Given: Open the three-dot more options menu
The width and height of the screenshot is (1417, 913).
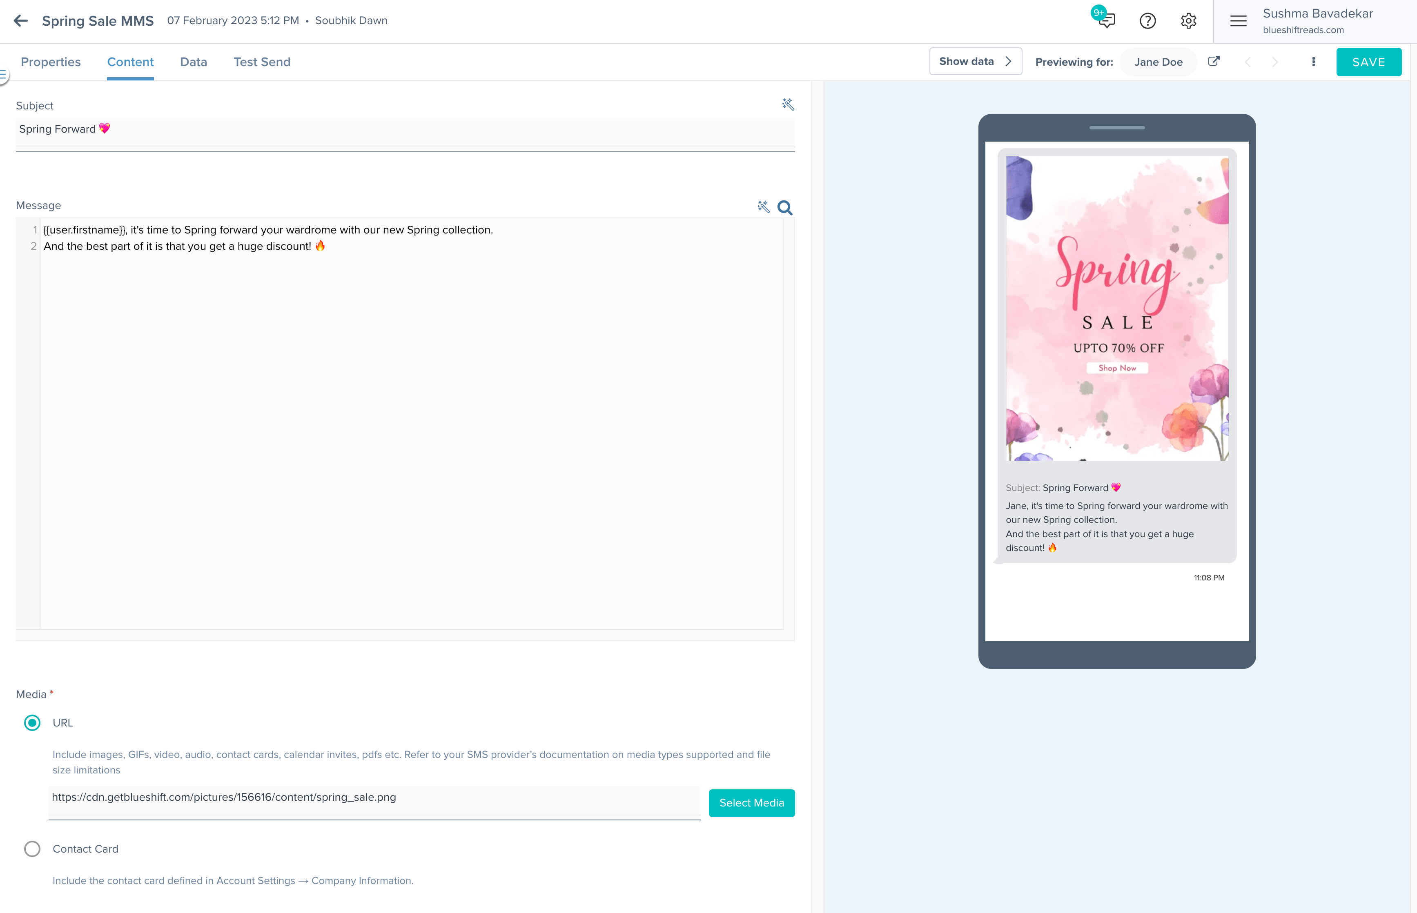Looking at the screenshot, I should (x=1313, y=62).
